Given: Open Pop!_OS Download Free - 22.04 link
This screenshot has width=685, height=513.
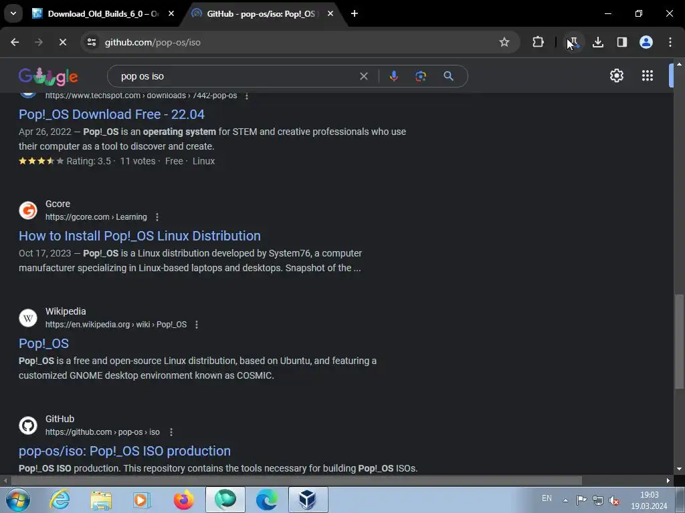Looking at the screenshot, I should pyautogui.click(x=112, y=114).
